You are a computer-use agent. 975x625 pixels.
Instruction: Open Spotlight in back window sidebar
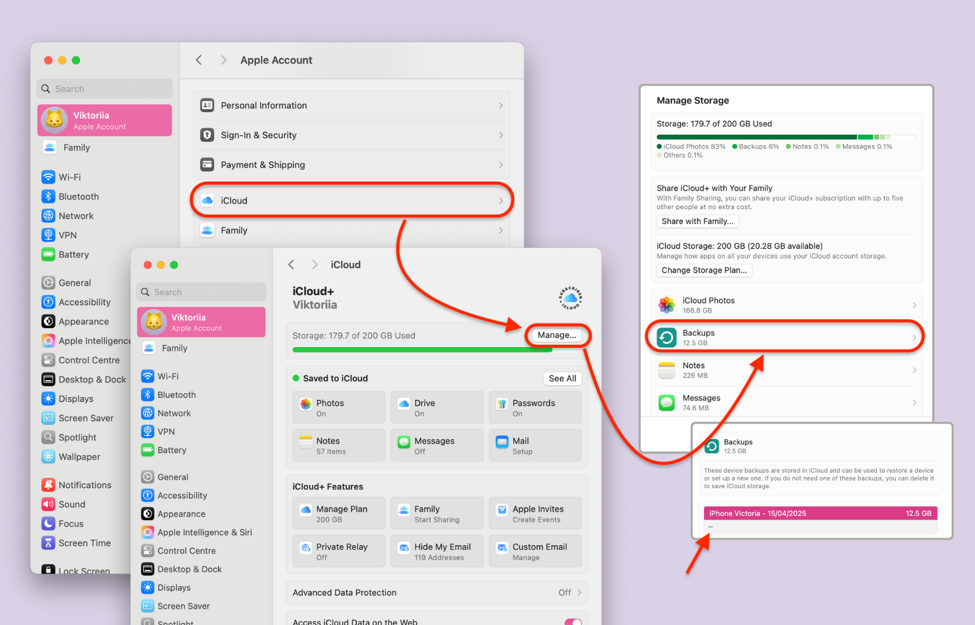point(69,437)
